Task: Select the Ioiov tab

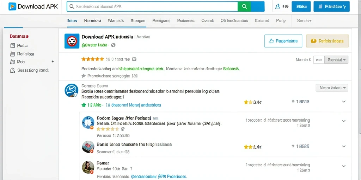Action: pos(72,21)
